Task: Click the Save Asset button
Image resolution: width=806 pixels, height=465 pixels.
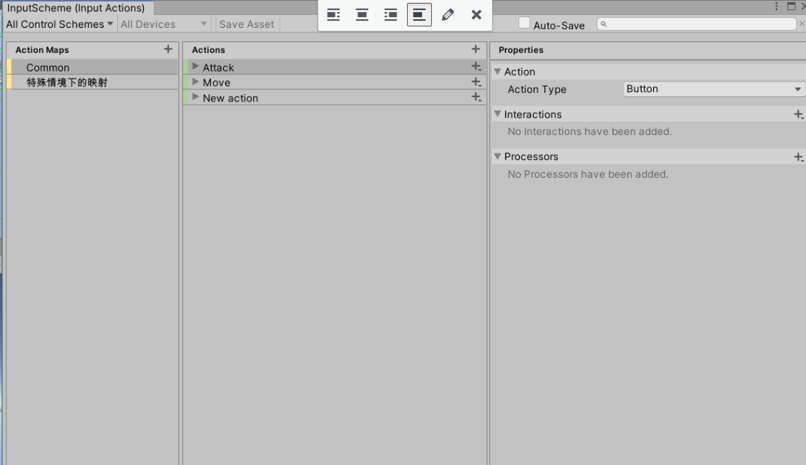Action: click(247, 24)
